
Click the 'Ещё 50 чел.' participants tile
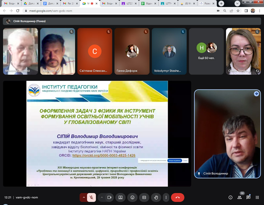[x=206, y=51]
